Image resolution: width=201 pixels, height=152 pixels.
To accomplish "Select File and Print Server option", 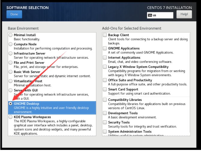I will tap(11, 63).
